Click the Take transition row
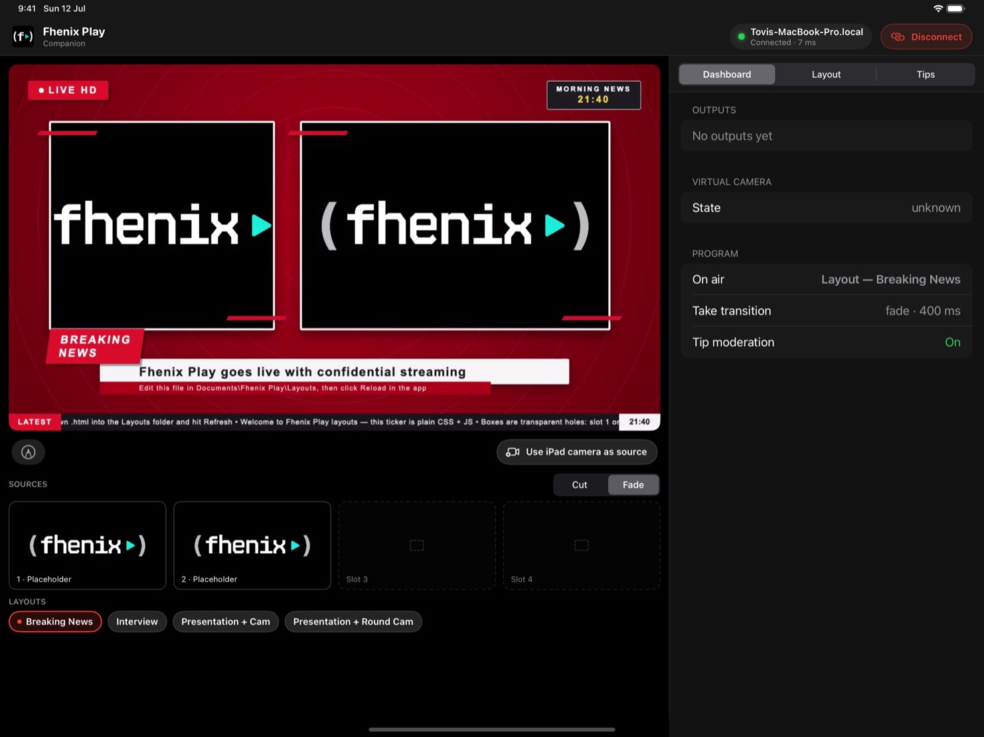Viewport: 984px width, 737px height. click(826, 310)
